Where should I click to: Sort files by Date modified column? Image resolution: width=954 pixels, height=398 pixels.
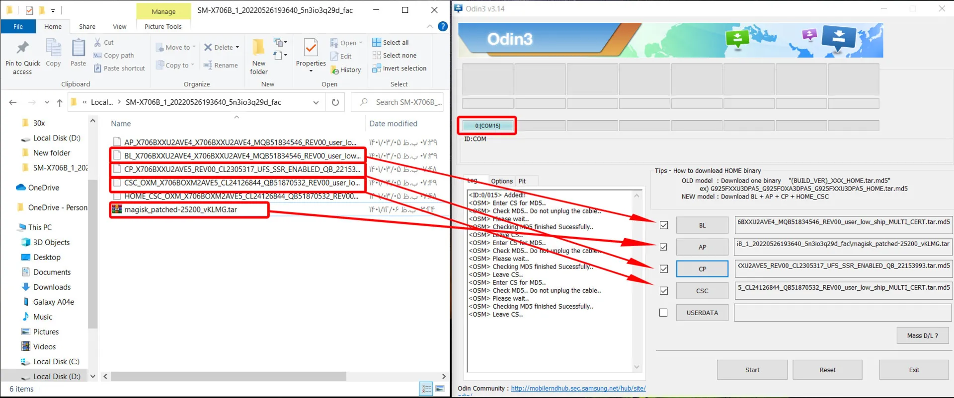tap(393, 124)
